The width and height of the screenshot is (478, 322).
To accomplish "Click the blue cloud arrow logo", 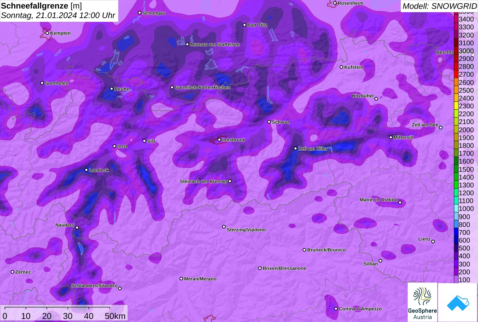I will tap(458, 302).
